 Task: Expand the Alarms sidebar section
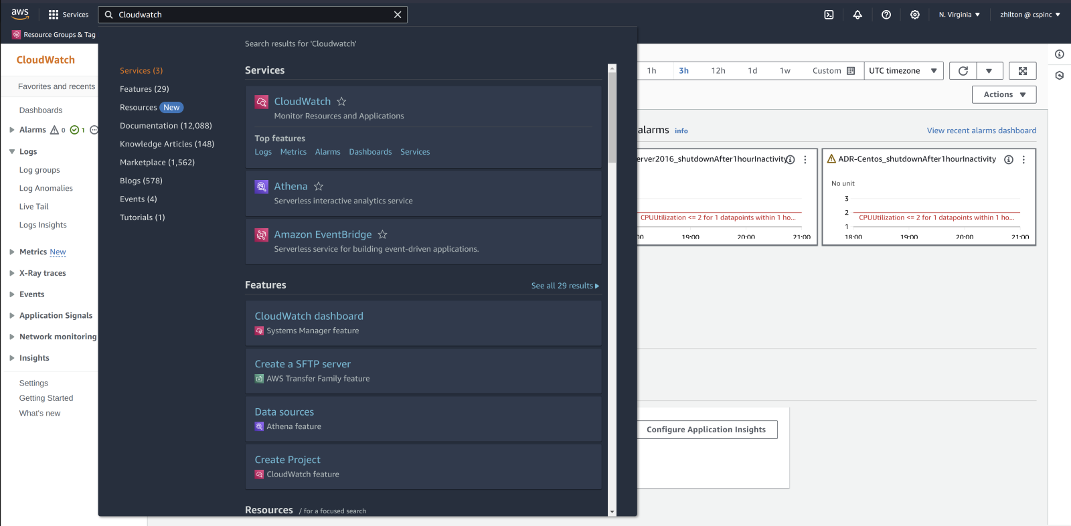(12, 130)
